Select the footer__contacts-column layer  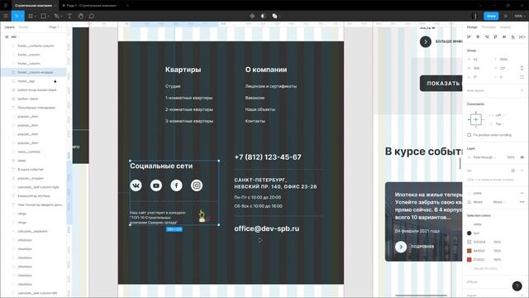36,46
